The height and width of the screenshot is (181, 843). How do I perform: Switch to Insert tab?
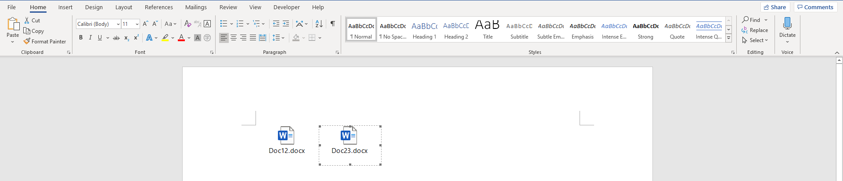click(65, 7)
